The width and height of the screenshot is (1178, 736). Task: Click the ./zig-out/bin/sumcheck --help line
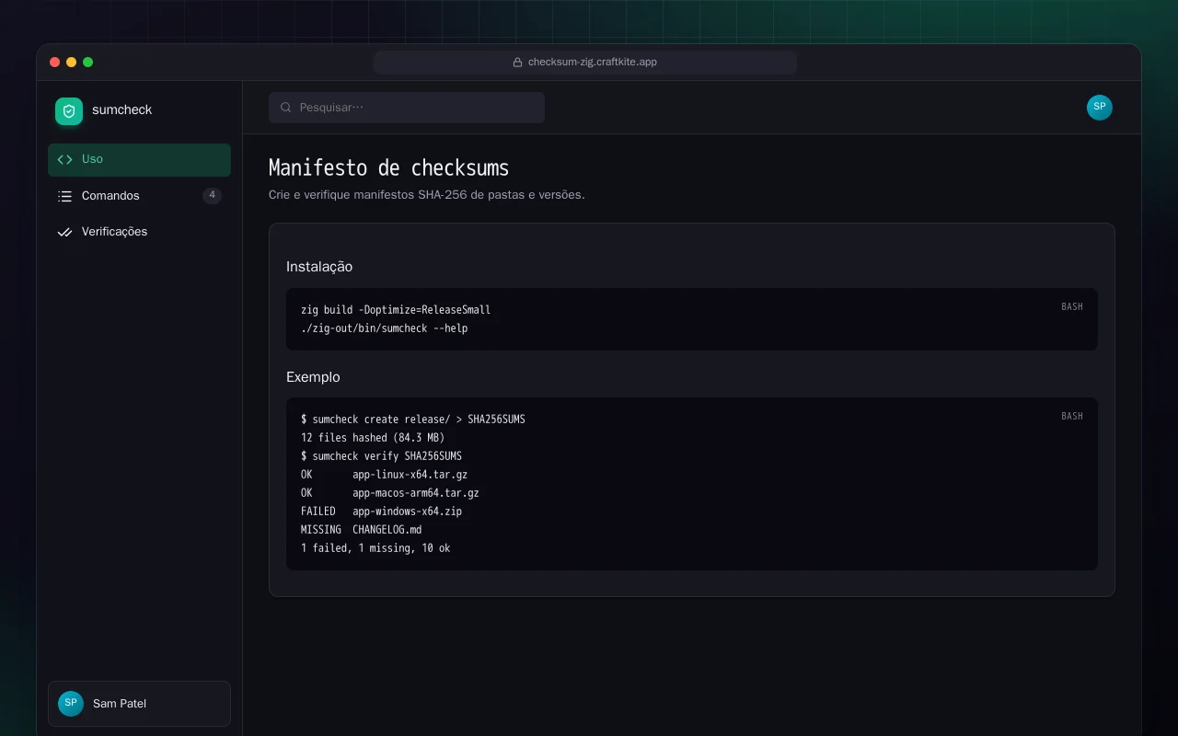(x=384, y=328)
